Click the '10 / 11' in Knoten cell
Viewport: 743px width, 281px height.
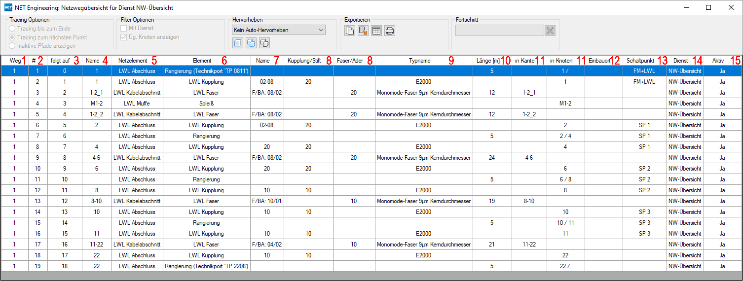coord(566,223)
